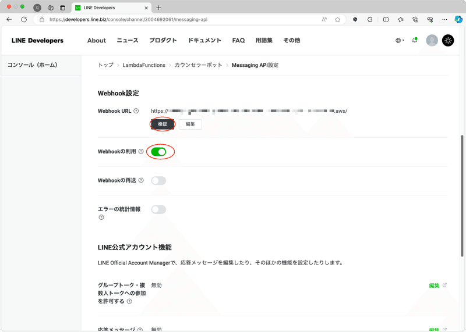This screenshot has height=332, width=466.
Task: Open browser essentials heart icon
Action: coord(430,20)
